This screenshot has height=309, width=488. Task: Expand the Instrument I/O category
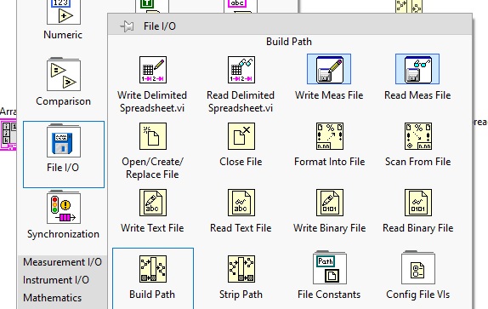(x=56, y=280)
